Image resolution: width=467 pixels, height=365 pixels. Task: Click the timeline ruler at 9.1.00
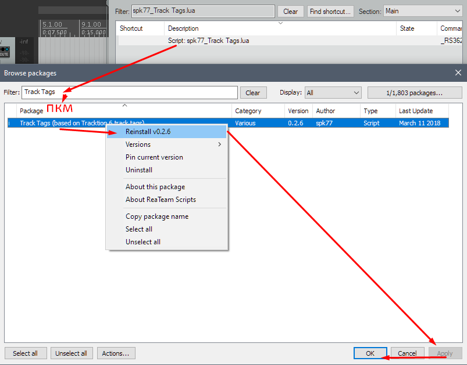91,25
